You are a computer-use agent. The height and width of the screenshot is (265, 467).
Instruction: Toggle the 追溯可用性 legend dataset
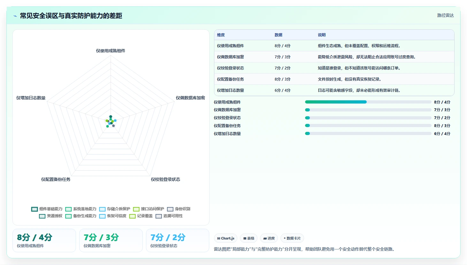click(169, 216)
